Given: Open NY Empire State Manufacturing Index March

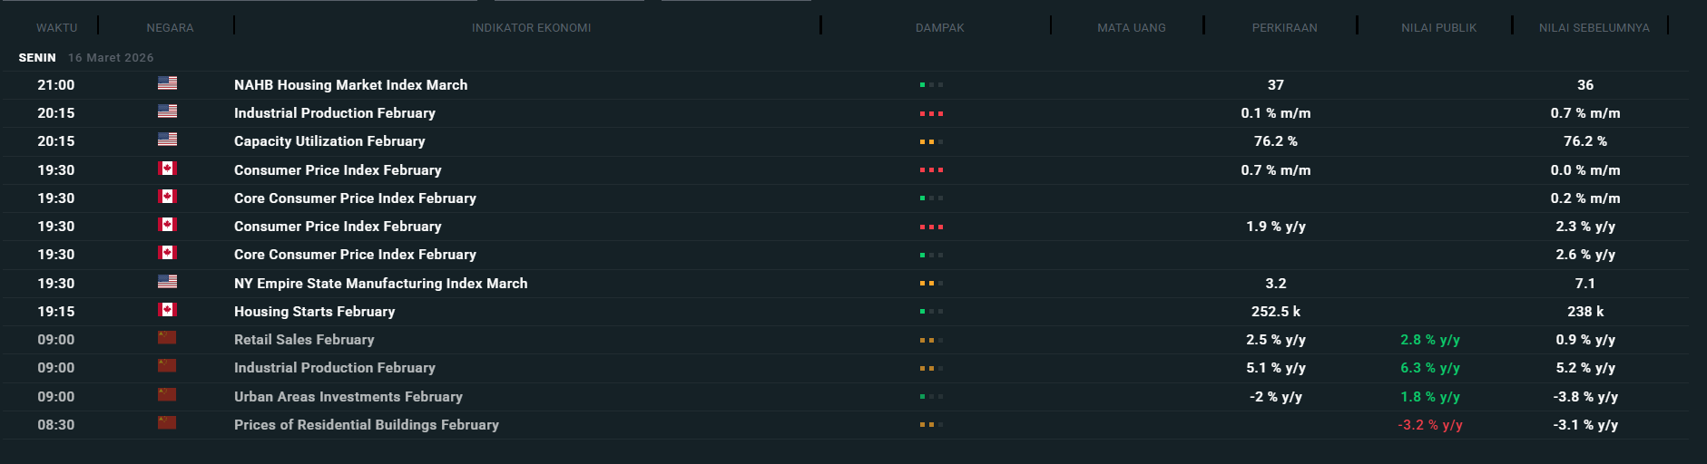Looking at the screenshot, I should click(380, 283).
